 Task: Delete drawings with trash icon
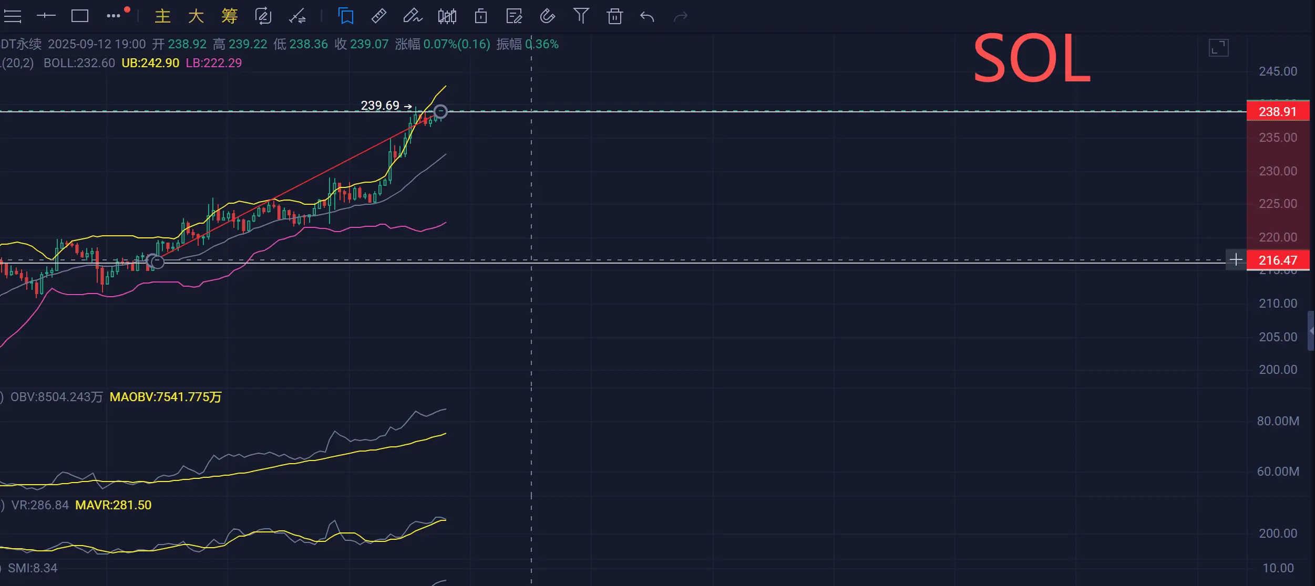click(x=614, y=16)
